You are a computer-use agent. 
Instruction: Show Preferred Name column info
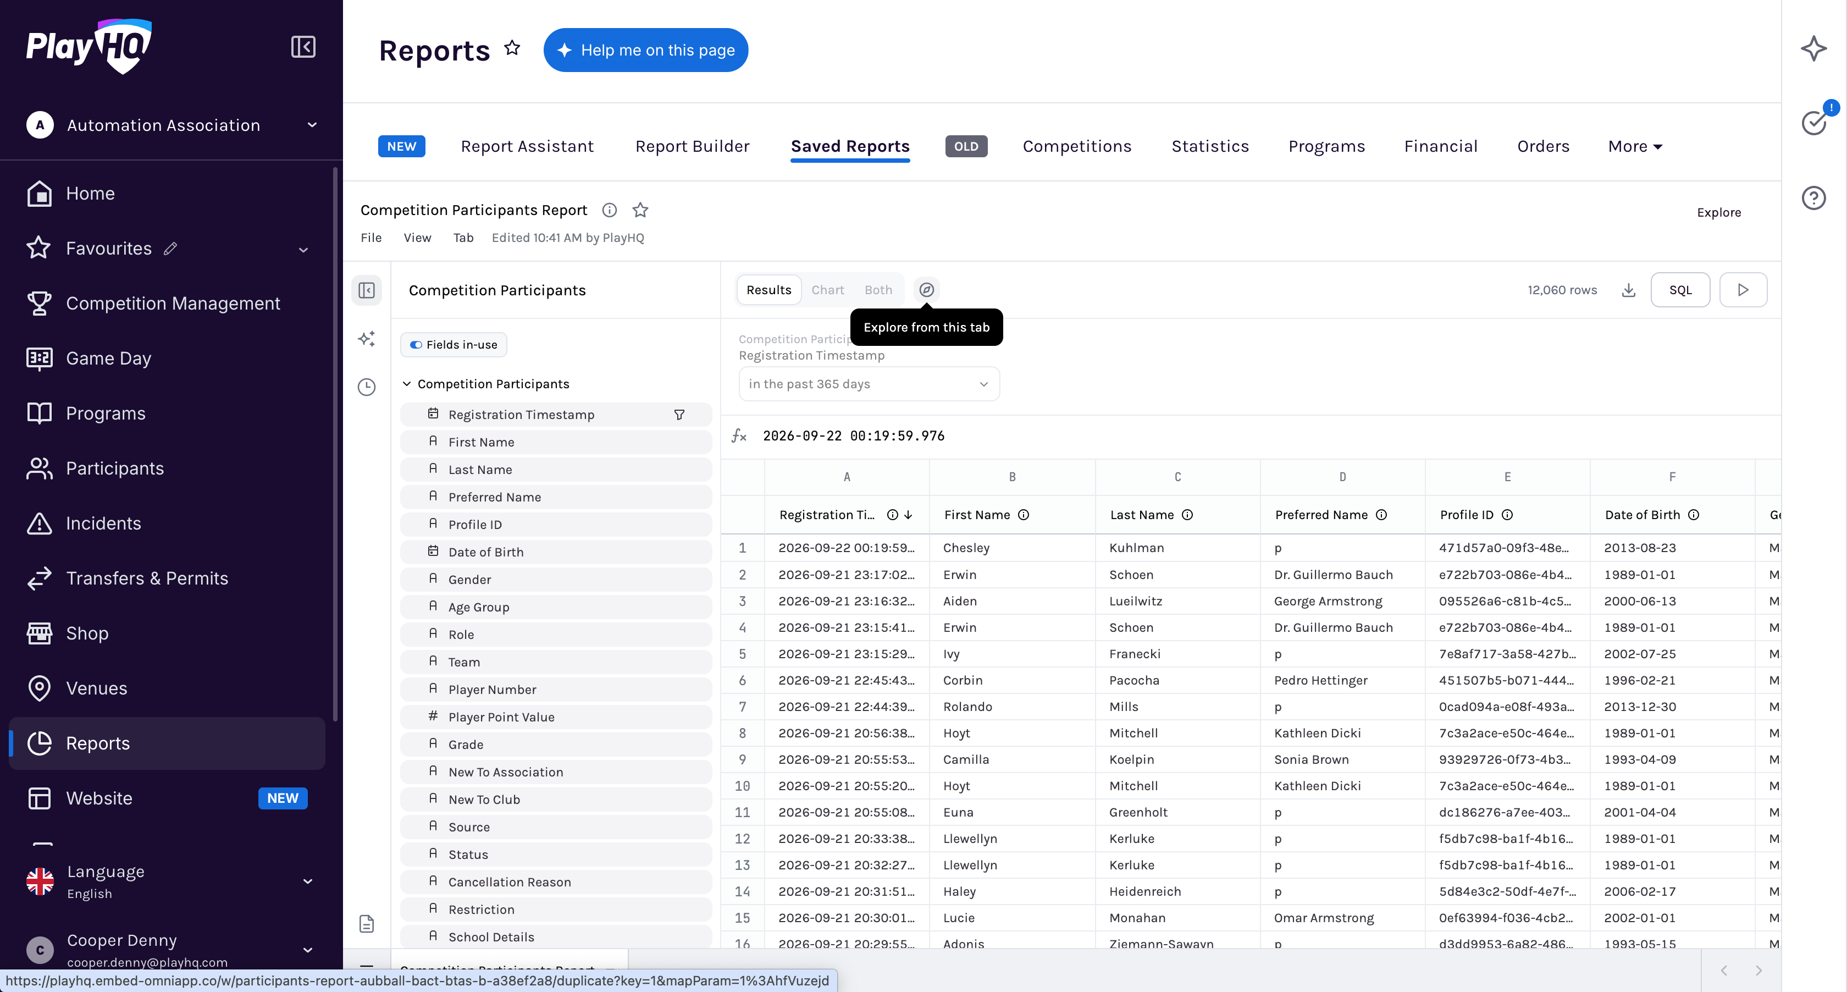pos(1381,515)
